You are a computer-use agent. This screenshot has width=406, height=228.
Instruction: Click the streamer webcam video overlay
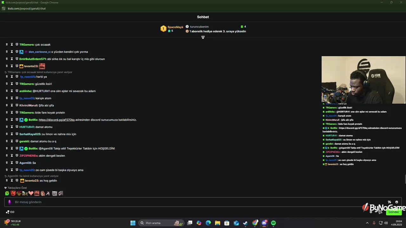(363, 80)
